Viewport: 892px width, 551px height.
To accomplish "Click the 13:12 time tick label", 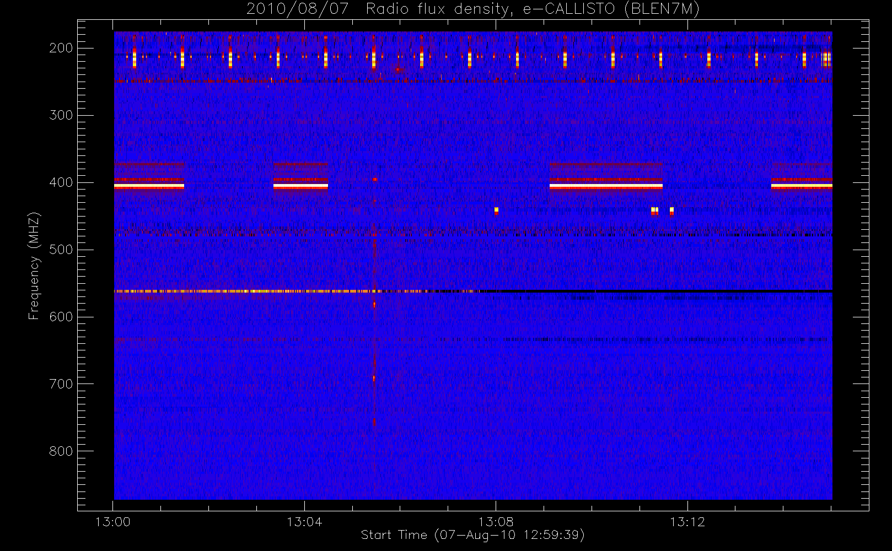I will click(x=687, y=522).
